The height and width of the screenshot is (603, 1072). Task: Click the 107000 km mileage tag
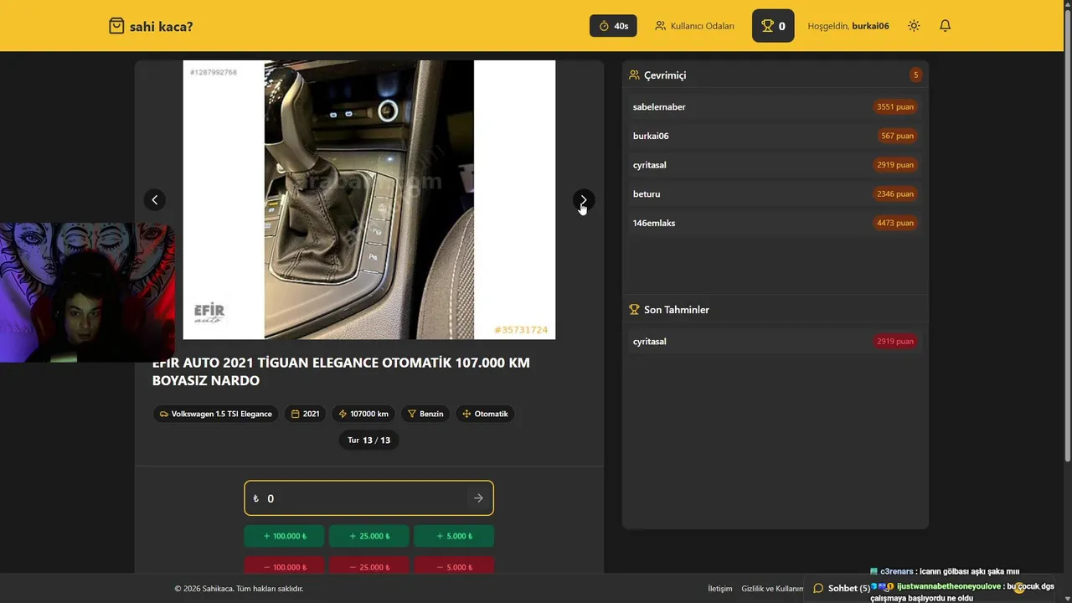(x=363, y=414)
